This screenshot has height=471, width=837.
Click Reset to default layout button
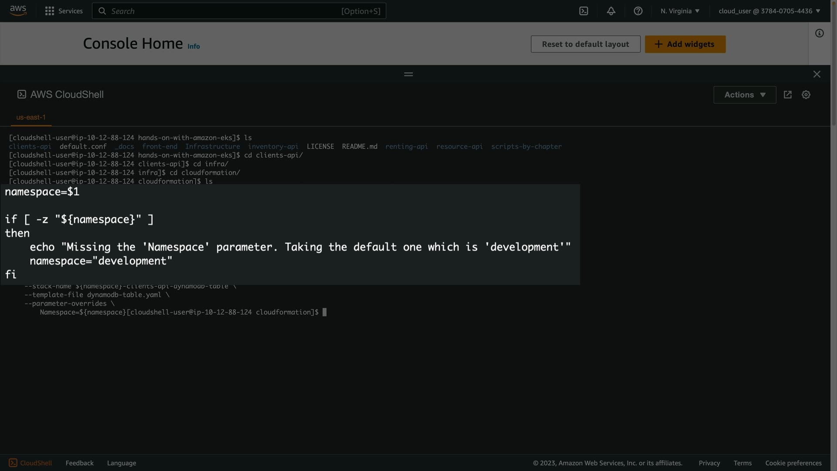[x=585, y=44]
